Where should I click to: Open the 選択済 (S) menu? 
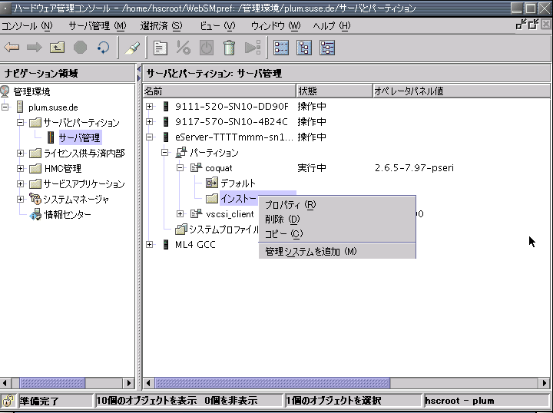161,26
